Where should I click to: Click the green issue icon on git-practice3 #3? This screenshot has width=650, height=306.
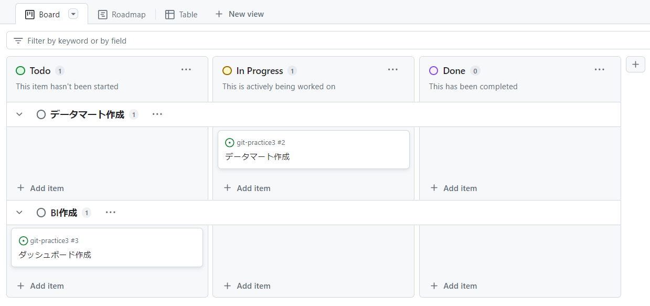[x=23, y=240]
